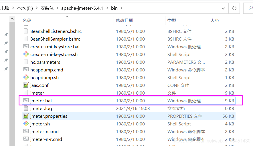
Task: Select the file named hc.parameters
Action: [x=45, y=62]
